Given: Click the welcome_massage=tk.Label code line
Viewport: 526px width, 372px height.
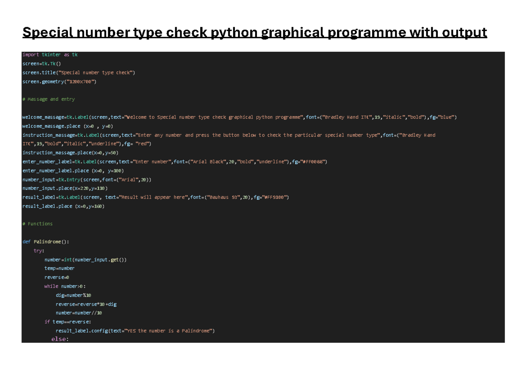Looking at the screenshot, I should point(240,117).
